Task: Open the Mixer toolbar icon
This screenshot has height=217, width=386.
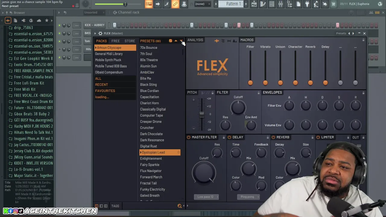Action: [280, 4]
